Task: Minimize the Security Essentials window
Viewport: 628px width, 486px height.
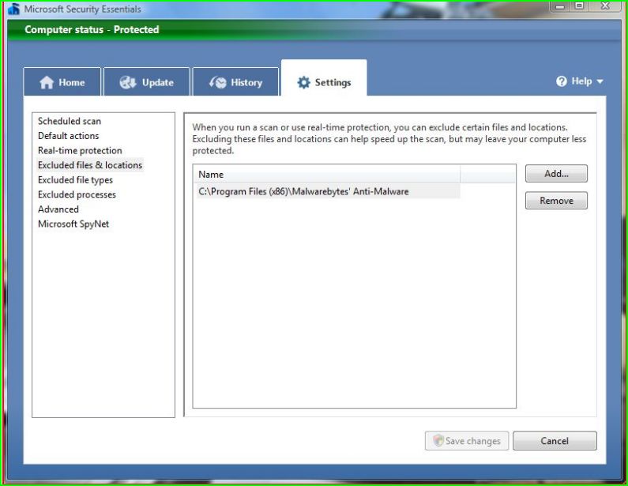Action: (x=560, y=6)
